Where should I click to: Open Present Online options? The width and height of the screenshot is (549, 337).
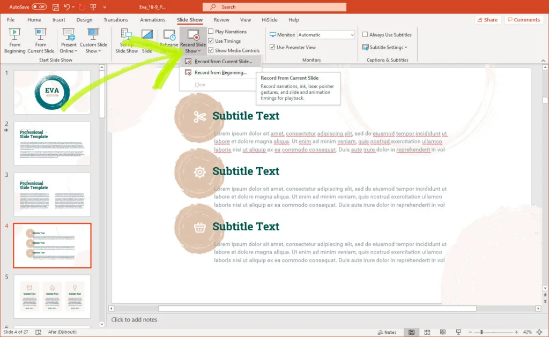[69, 41]
